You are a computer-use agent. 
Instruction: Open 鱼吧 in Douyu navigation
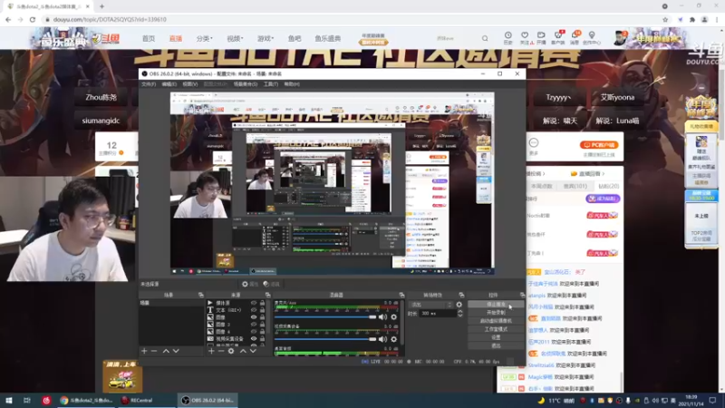(295, 38)
